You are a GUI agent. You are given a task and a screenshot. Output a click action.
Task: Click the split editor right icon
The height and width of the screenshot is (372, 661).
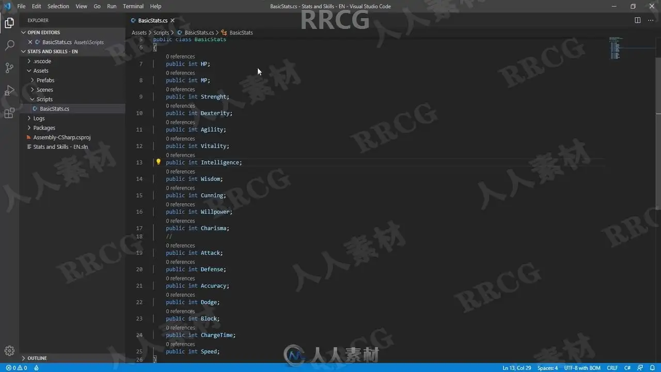pyautogui.click(x=638, y=20)
